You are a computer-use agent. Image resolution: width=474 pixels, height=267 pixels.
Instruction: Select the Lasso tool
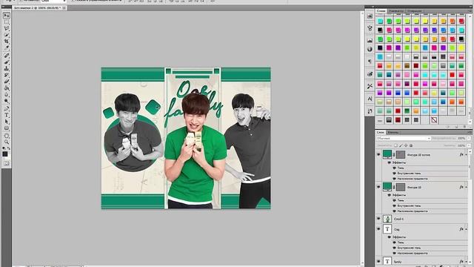click(x=7, y=28)
